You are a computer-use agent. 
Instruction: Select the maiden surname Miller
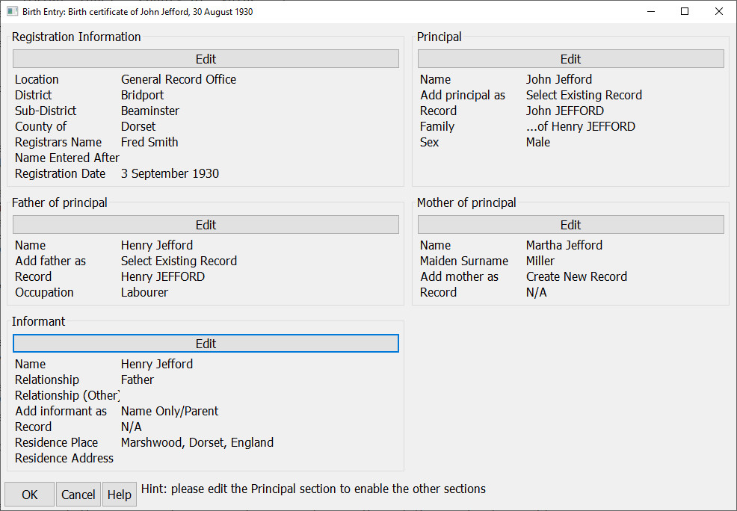tap(540, 261)
